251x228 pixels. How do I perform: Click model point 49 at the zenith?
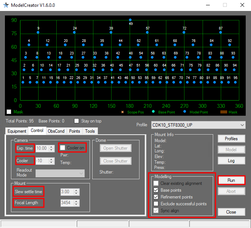[x=130, y=20]
